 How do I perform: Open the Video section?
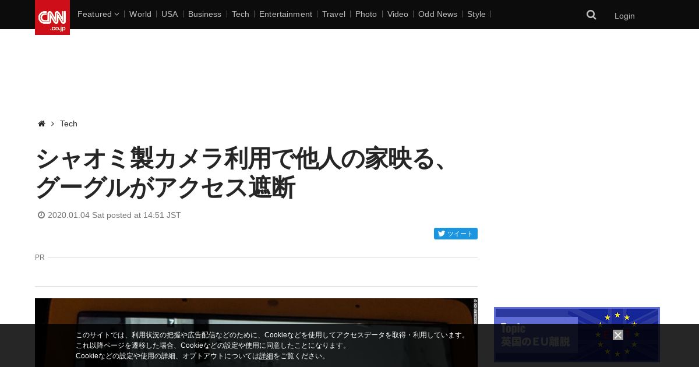[398, 14]
